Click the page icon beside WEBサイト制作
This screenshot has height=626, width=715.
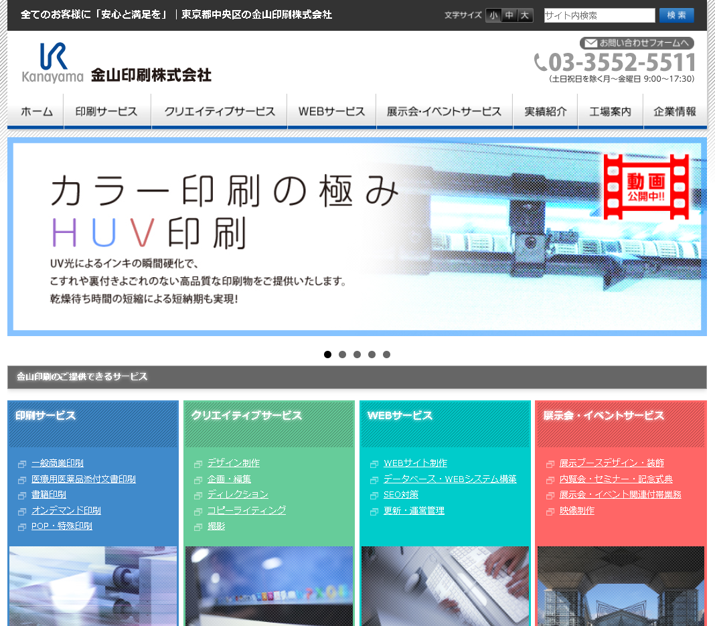point(374,463)
